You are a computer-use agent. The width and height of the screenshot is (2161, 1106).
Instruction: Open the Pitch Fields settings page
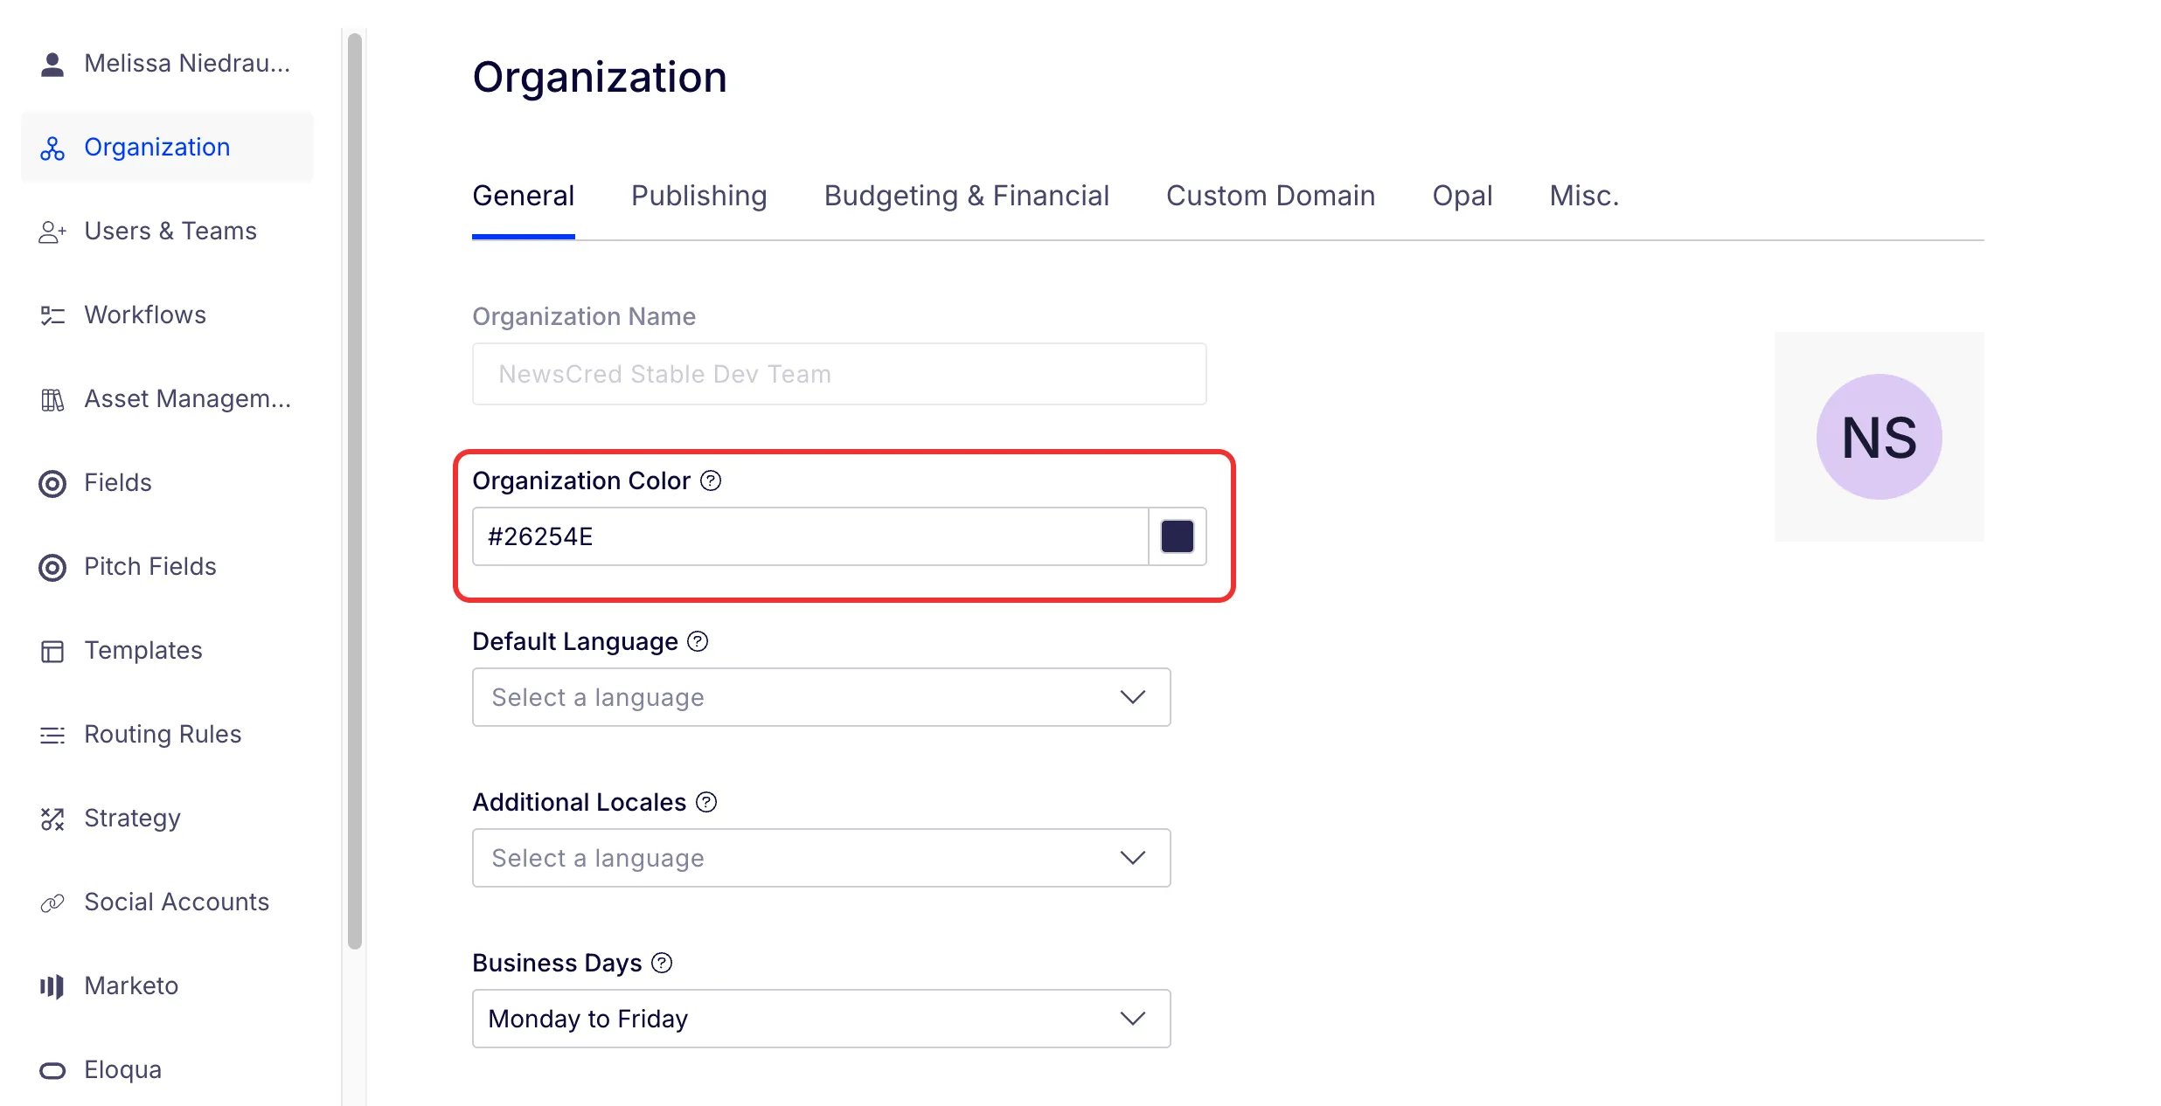click(x=167, y=567)
